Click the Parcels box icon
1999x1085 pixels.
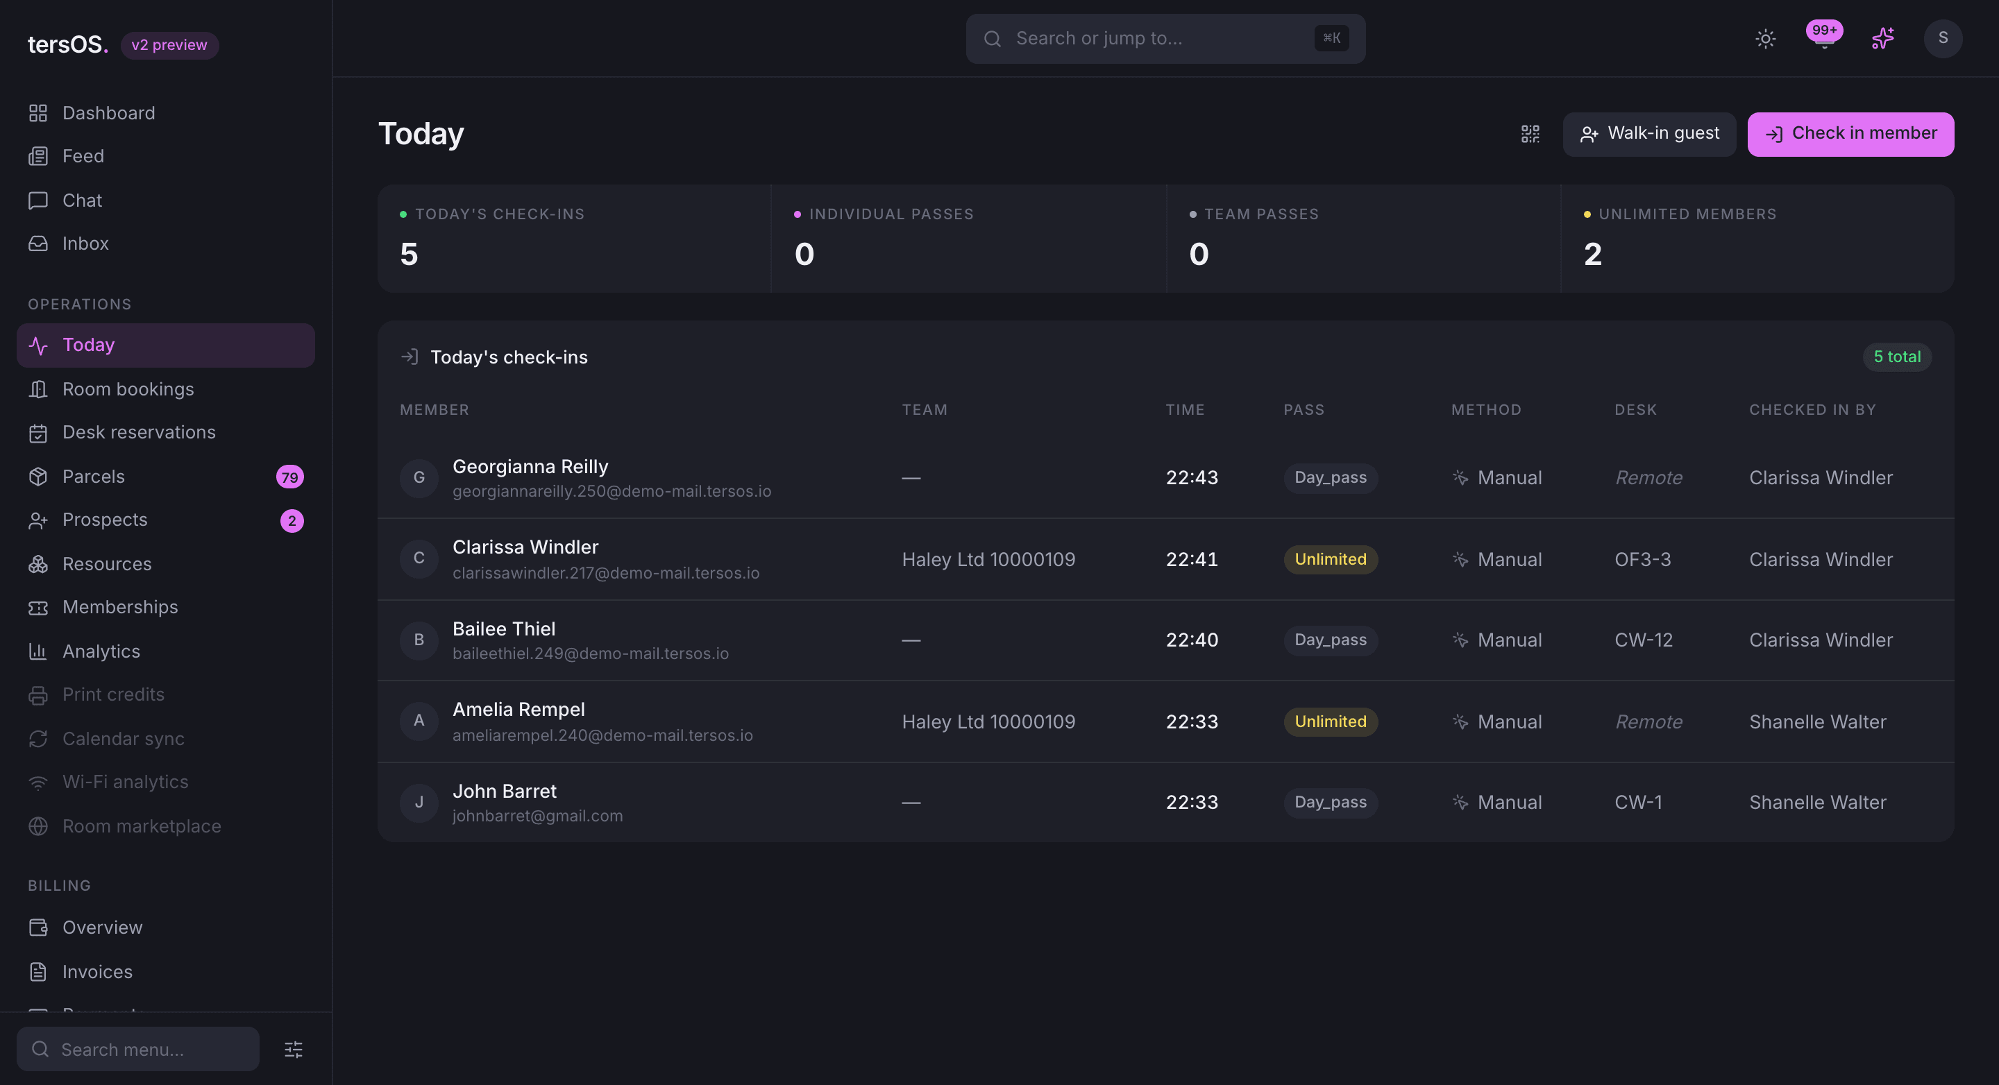tap(38, 477)
